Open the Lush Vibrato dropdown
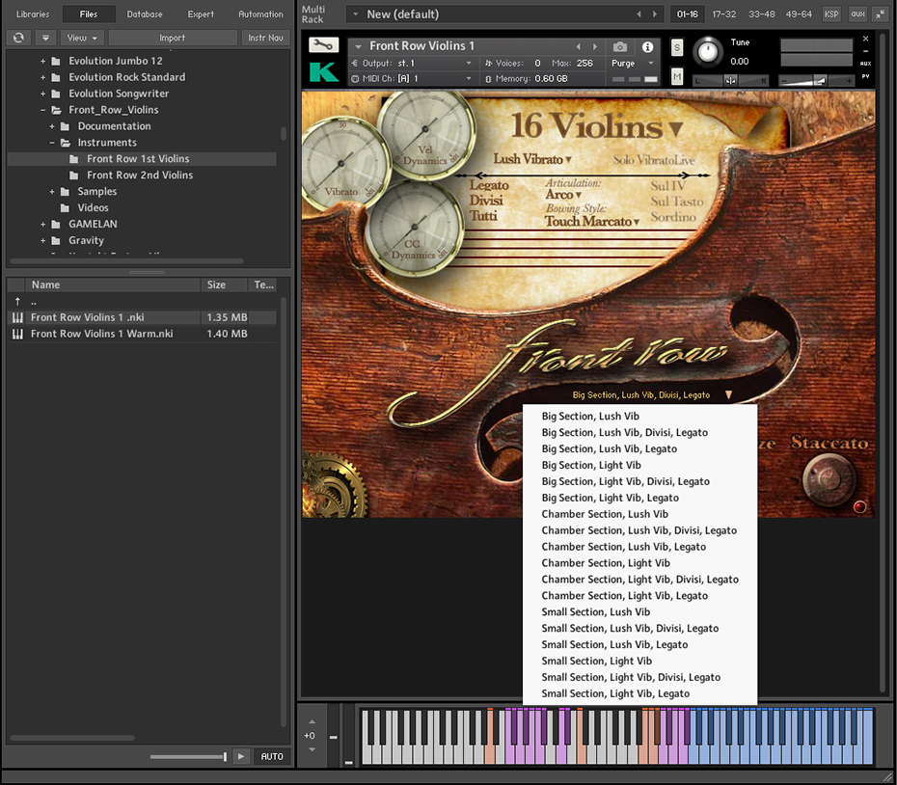 coord(532,159)
